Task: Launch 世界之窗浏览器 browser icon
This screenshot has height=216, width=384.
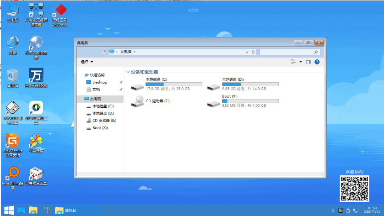Action: [x=36, y=47]
